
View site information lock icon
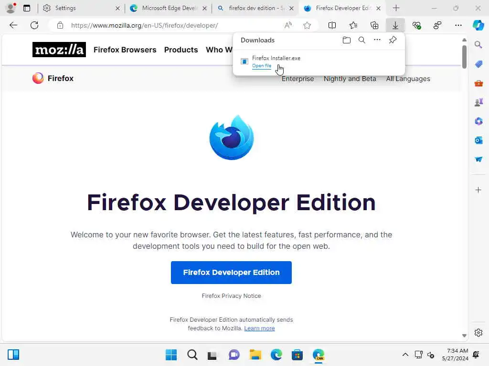tap(60, 25)
